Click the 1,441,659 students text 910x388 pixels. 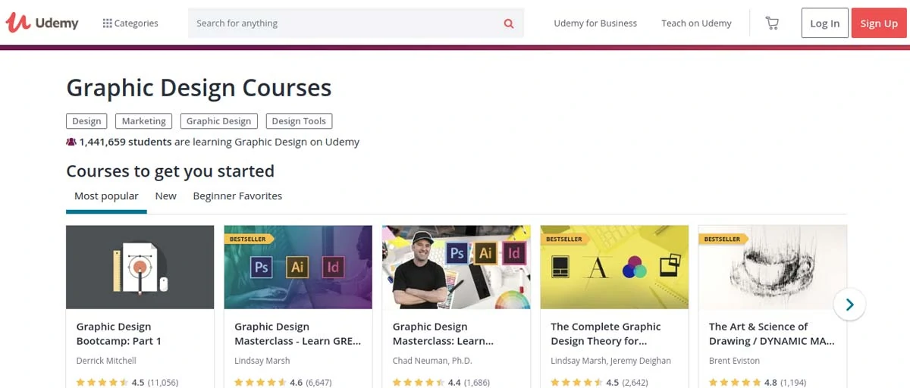tap(125, 142)
